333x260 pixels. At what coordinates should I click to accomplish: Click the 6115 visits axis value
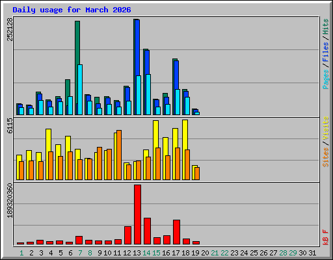pos(10,125)
